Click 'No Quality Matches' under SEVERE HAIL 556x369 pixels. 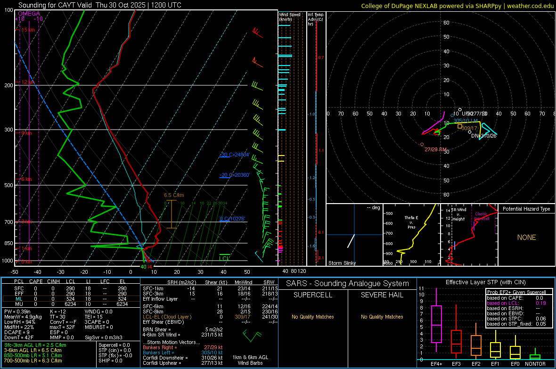[382, 317]
